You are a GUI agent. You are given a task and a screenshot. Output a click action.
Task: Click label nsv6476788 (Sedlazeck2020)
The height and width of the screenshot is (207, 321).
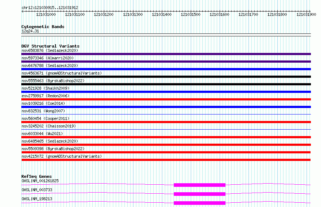[50, 66]
